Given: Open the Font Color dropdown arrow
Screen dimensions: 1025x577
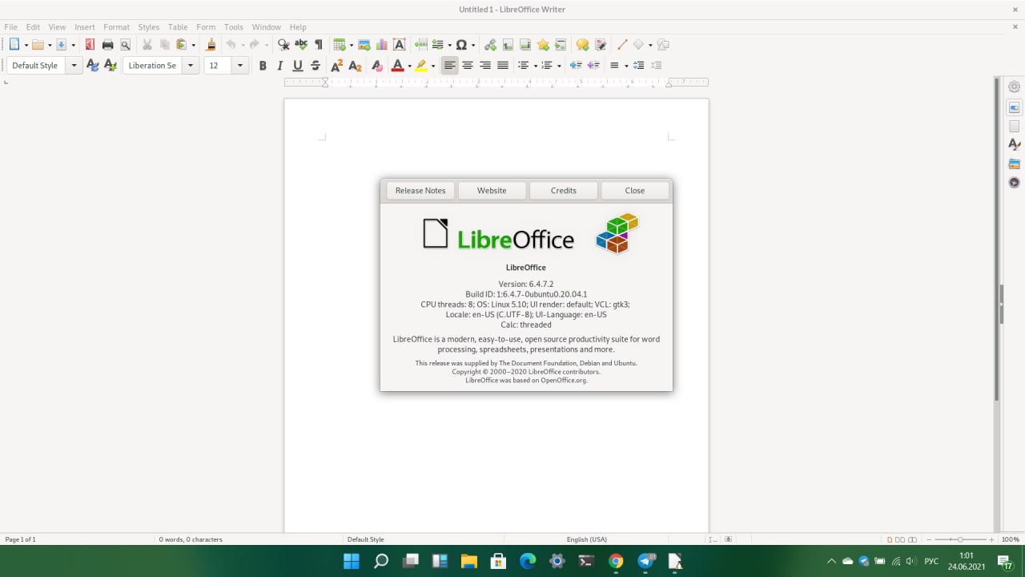Looking at the screenshot, I should 409,66.
